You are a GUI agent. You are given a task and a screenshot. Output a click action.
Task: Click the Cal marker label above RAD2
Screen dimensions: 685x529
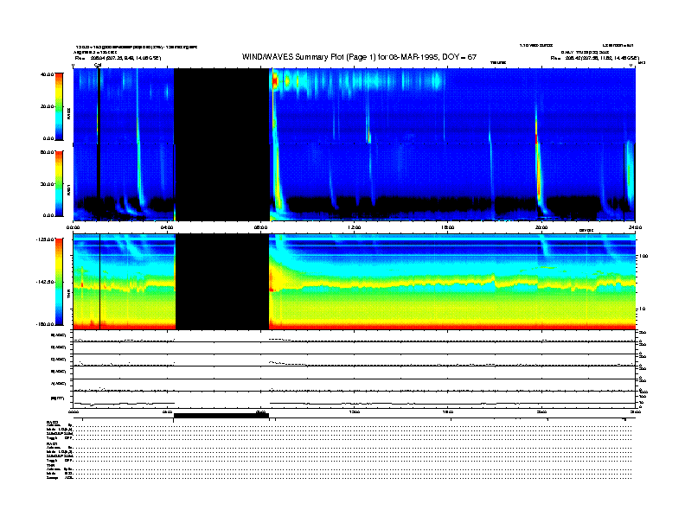click(98, 65)
